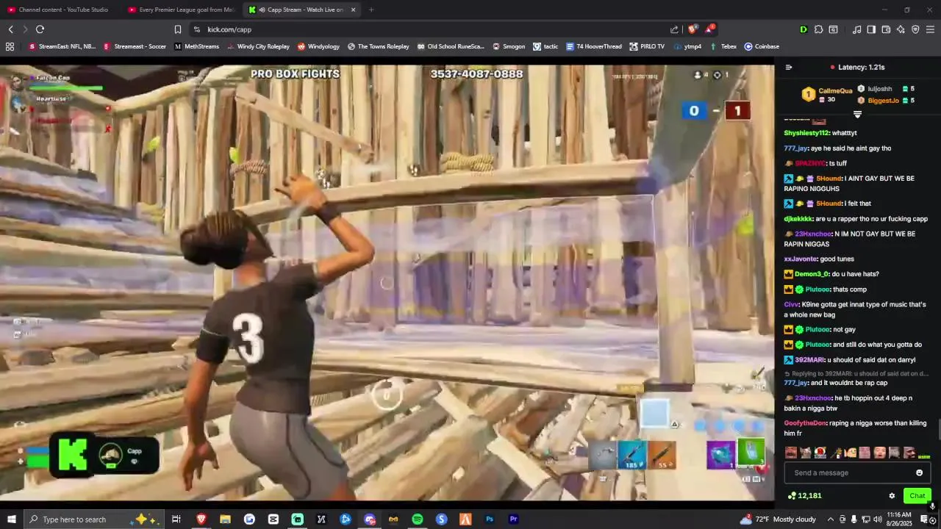Open the apps grid in bookmarks bar

pos(10,46)
